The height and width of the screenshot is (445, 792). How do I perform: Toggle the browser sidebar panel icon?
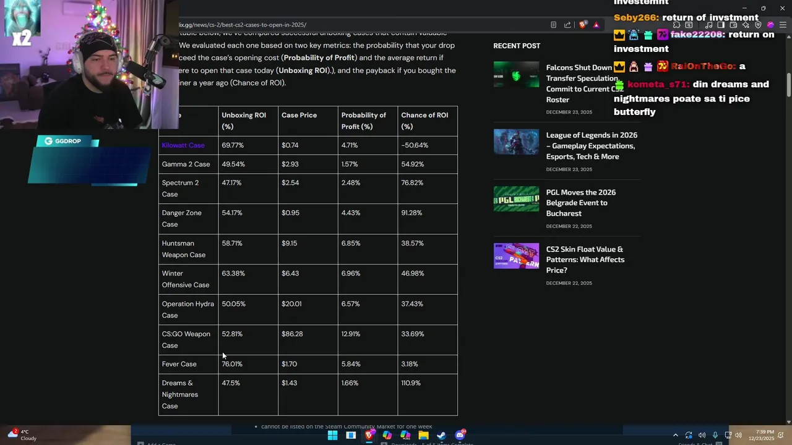click(x=721, y=25)
